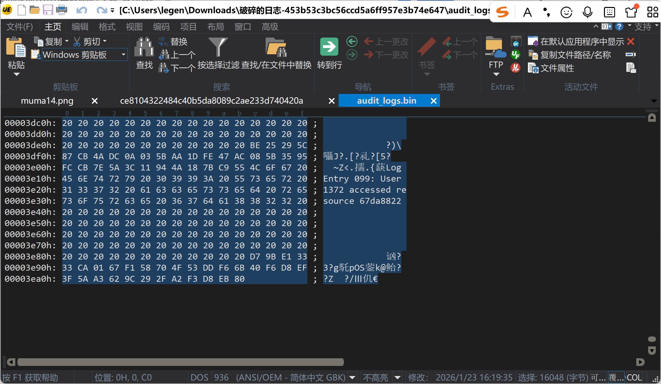661x384 pixels.
Task: Click the horizontal scrollbar thumb
Action: click(x=180, y=362)
